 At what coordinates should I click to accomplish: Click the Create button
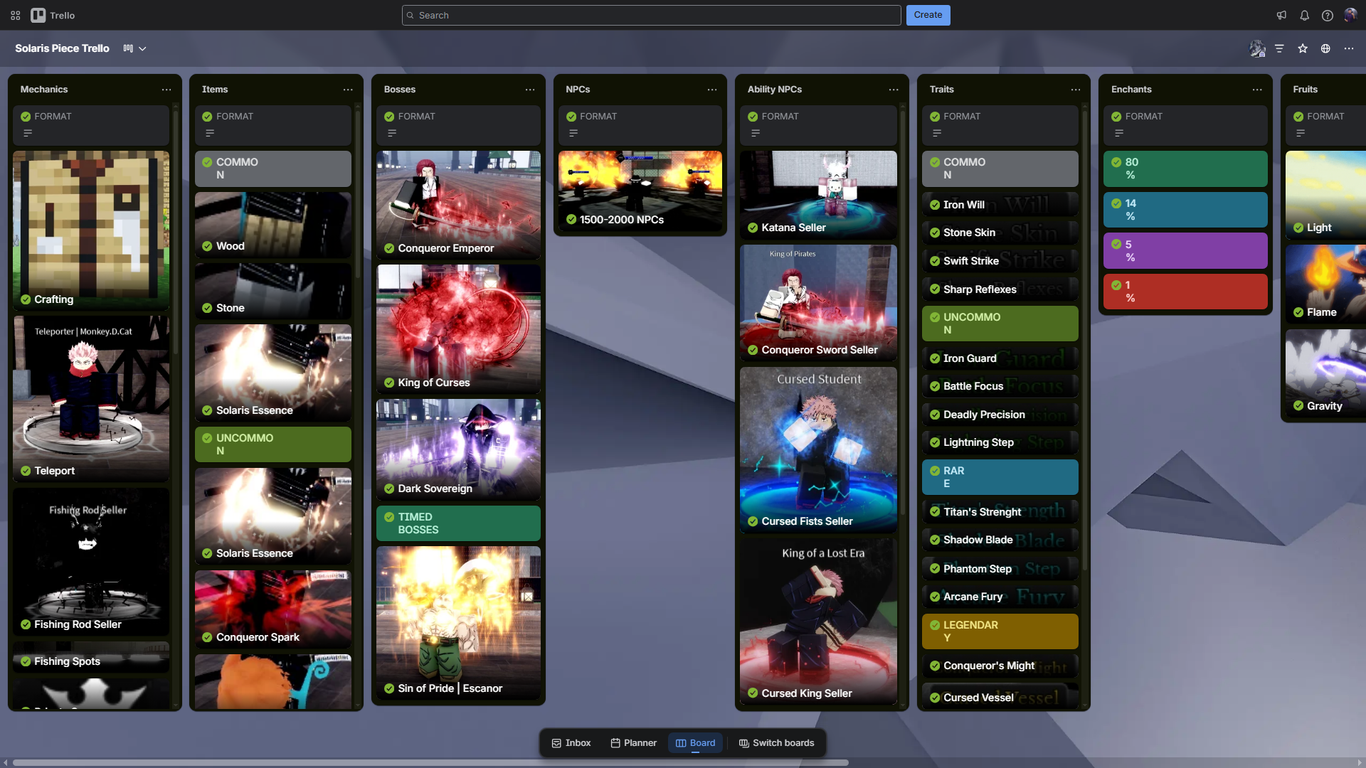pos(928,15)
